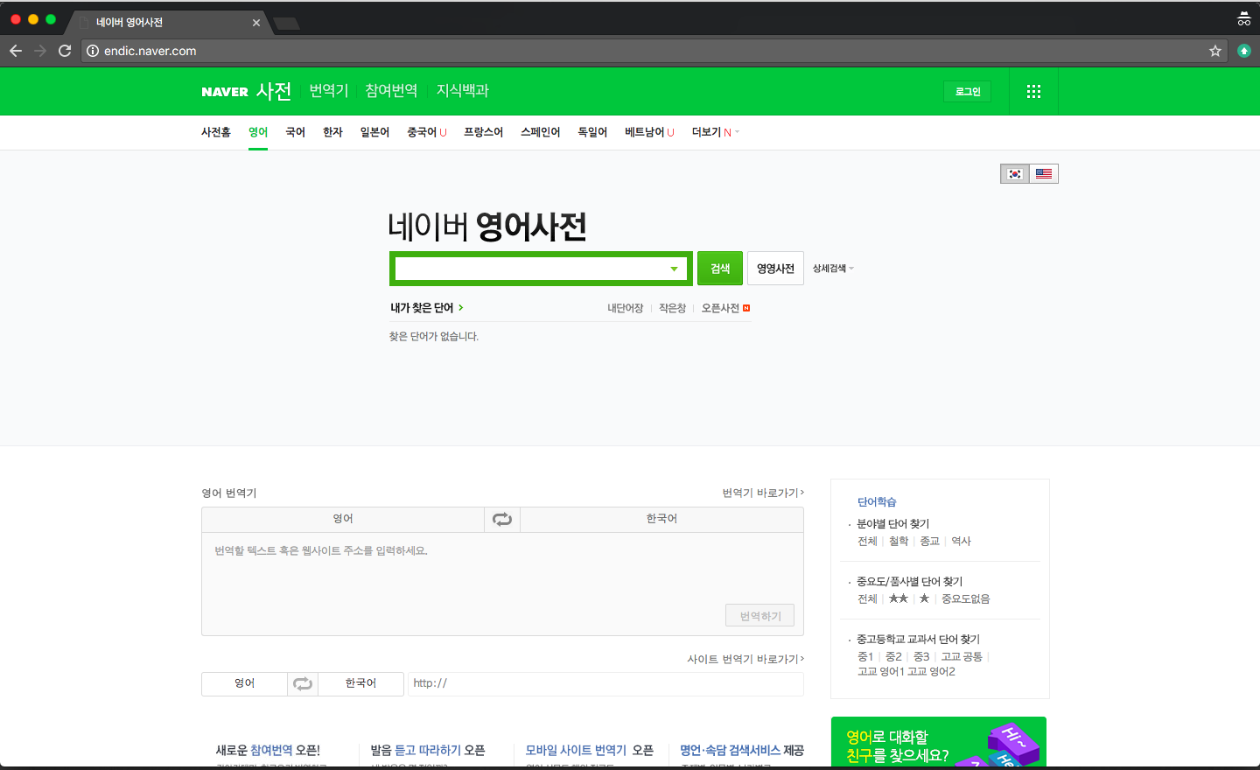Select 한국어 in the site translator
Viewport: 1260px width, 770px height.
click(360, 683)
